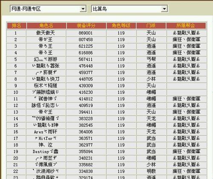The width and height of the screenshot is (213, 179).
Task: Click the guild name in the Destiny row
Action: click(186, 151)
